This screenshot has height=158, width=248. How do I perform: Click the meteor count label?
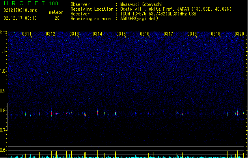click(x=56, y=12)
